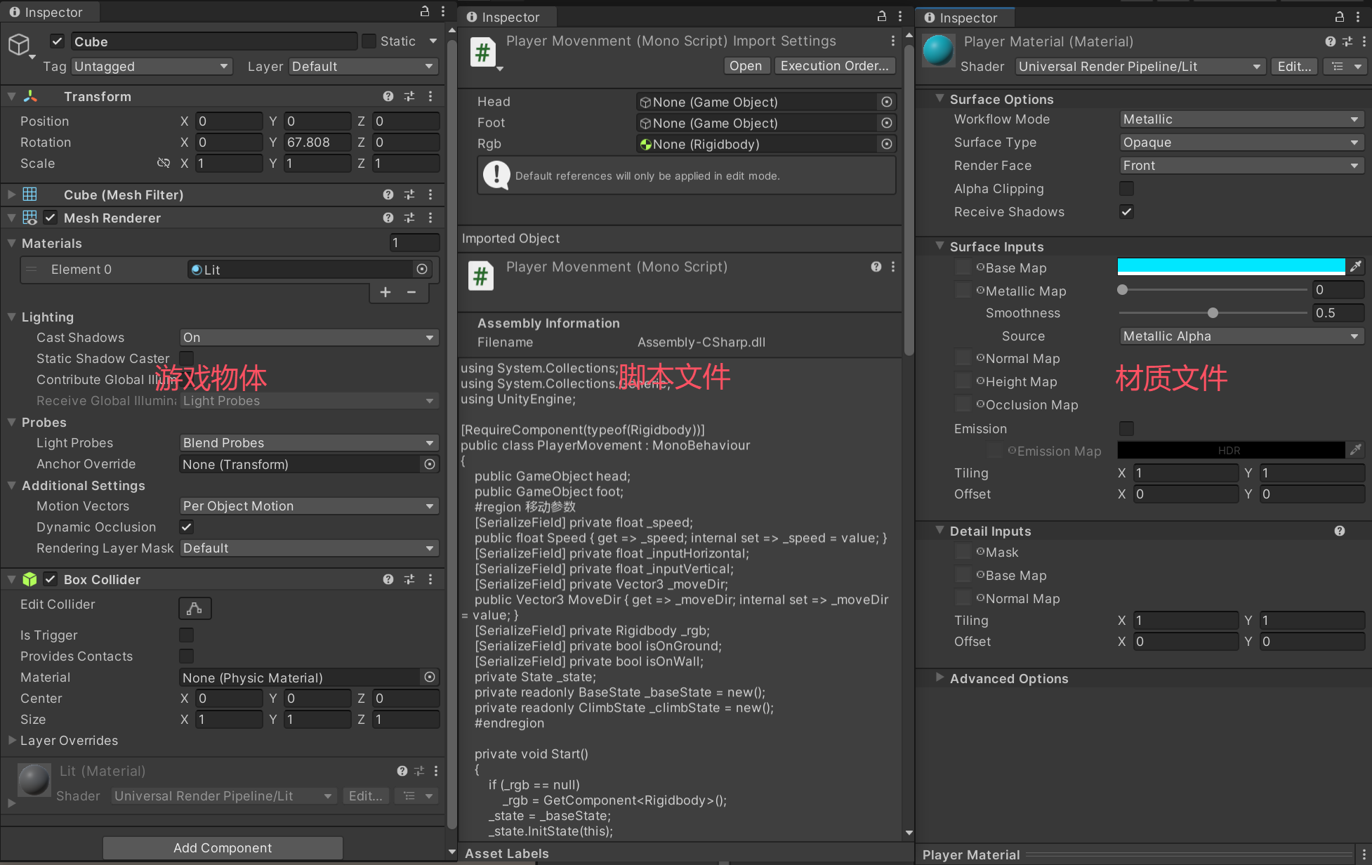This screenshot has width=1372, height=865.
Task: Disable the Box Collider component checkbox
Action: pyautogui.click(x=51, y=579)
